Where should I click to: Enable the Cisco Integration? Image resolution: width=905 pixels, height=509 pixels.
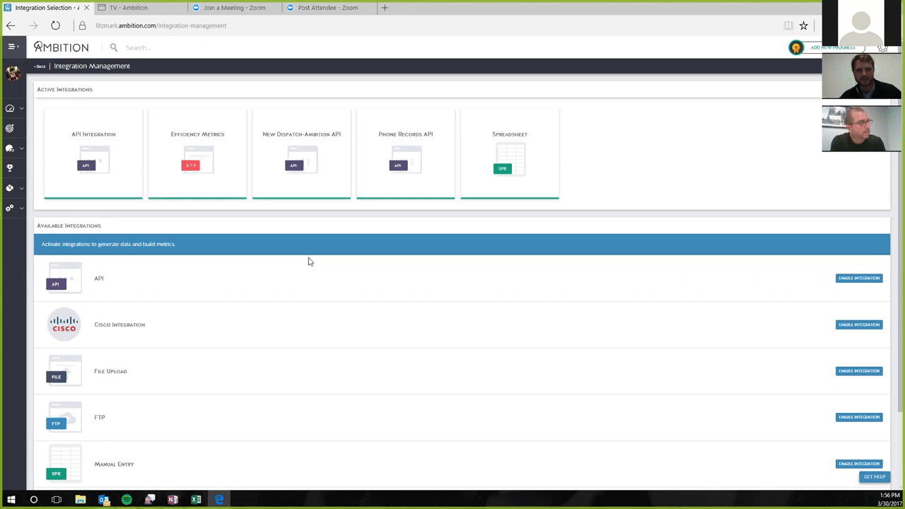pos(858,324)
